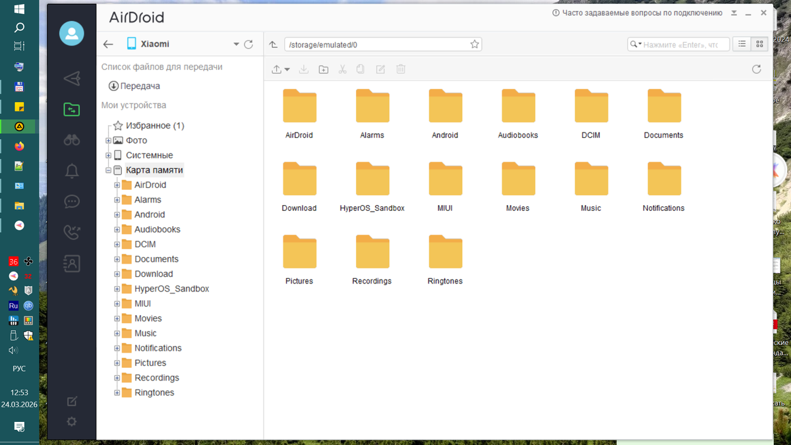Open Firefox from the taskbar

pos(19,146)
